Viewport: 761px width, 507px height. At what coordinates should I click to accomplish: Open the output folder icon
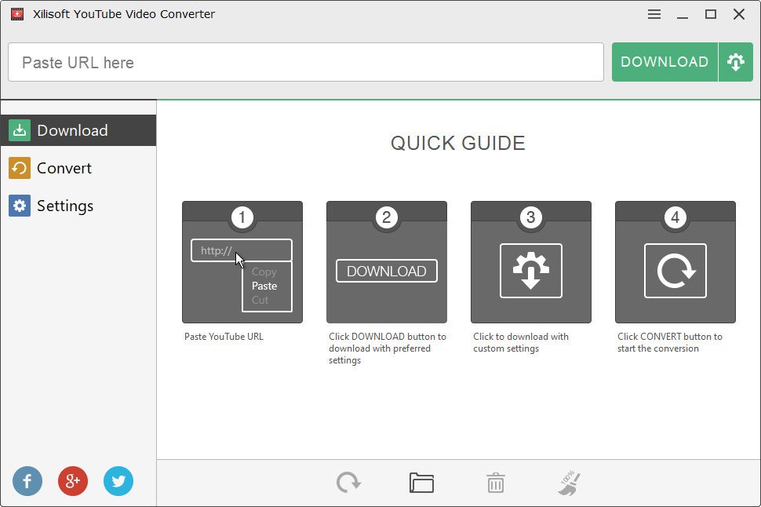tap(421, 482)
